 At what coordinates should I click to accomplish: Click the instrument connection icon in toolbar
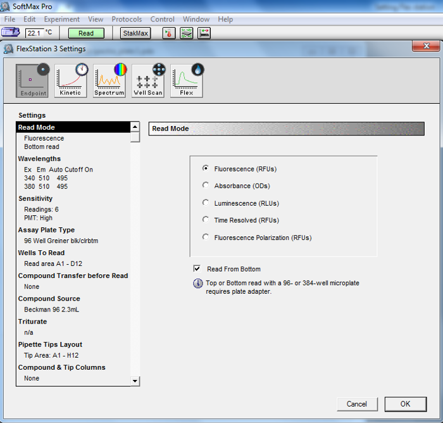coord(11,32)
